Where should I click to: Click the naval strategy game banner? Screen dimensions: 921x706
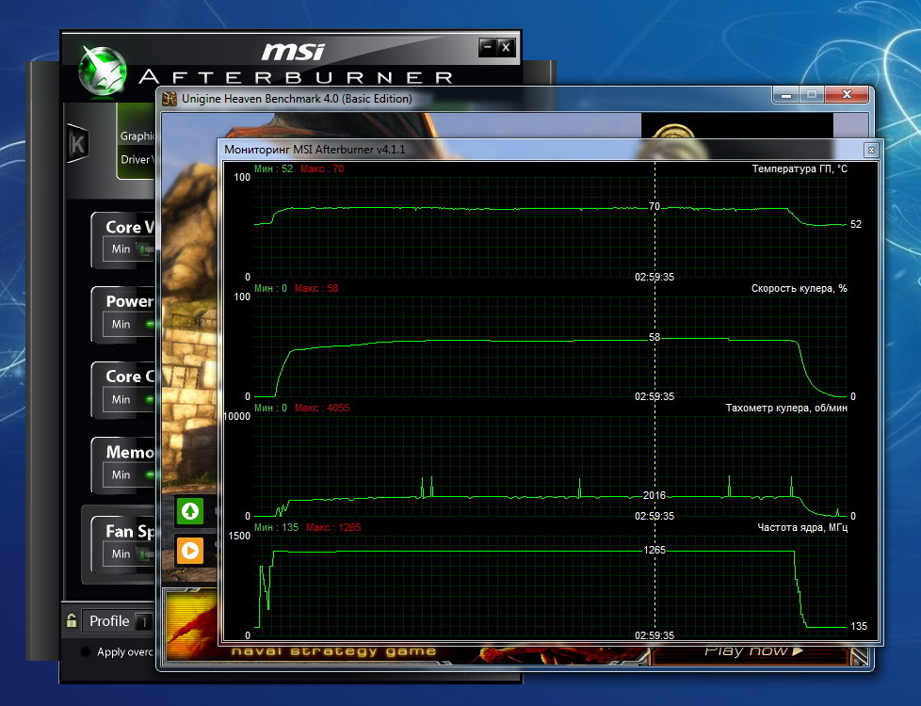click(x=333, y=650)
